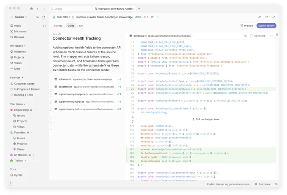Select supermemory-types.ts file
The height and width of the screenshot is (195, 287).
pos(88,102)
